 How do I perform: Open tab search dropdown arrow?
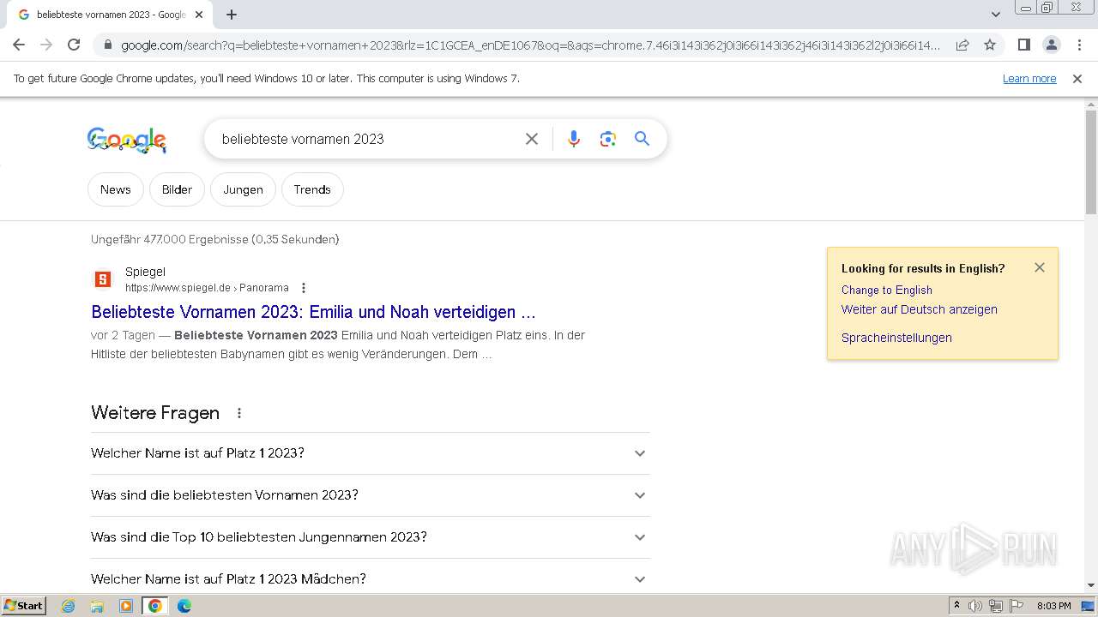996,15
